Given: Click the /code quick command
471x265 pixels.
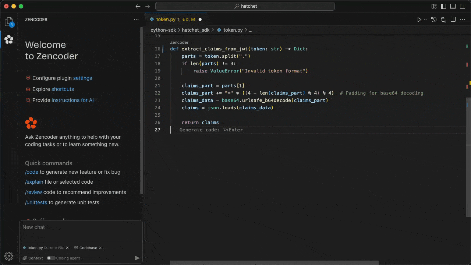Looking at the screenshot, I should click(32, 172).
